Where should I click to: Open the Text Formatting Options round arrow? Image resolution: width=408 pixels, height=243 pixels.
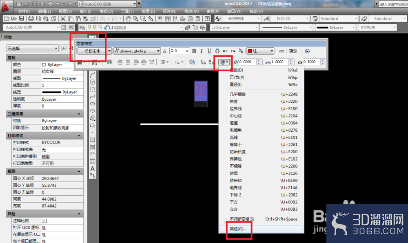(x=307, y=51)
